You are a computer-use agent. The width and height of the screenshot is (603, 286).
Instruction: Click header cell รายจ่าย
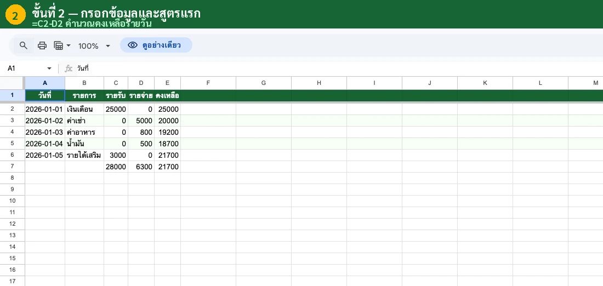pyautogui.click(x=141, y=95)
